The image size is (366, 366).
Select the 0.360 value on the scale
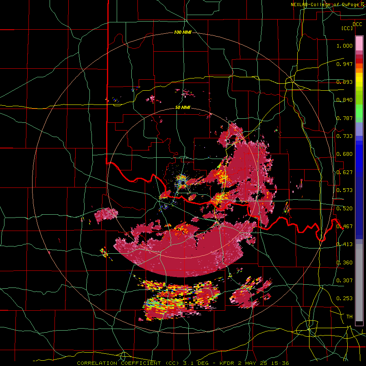click(344, 263)
